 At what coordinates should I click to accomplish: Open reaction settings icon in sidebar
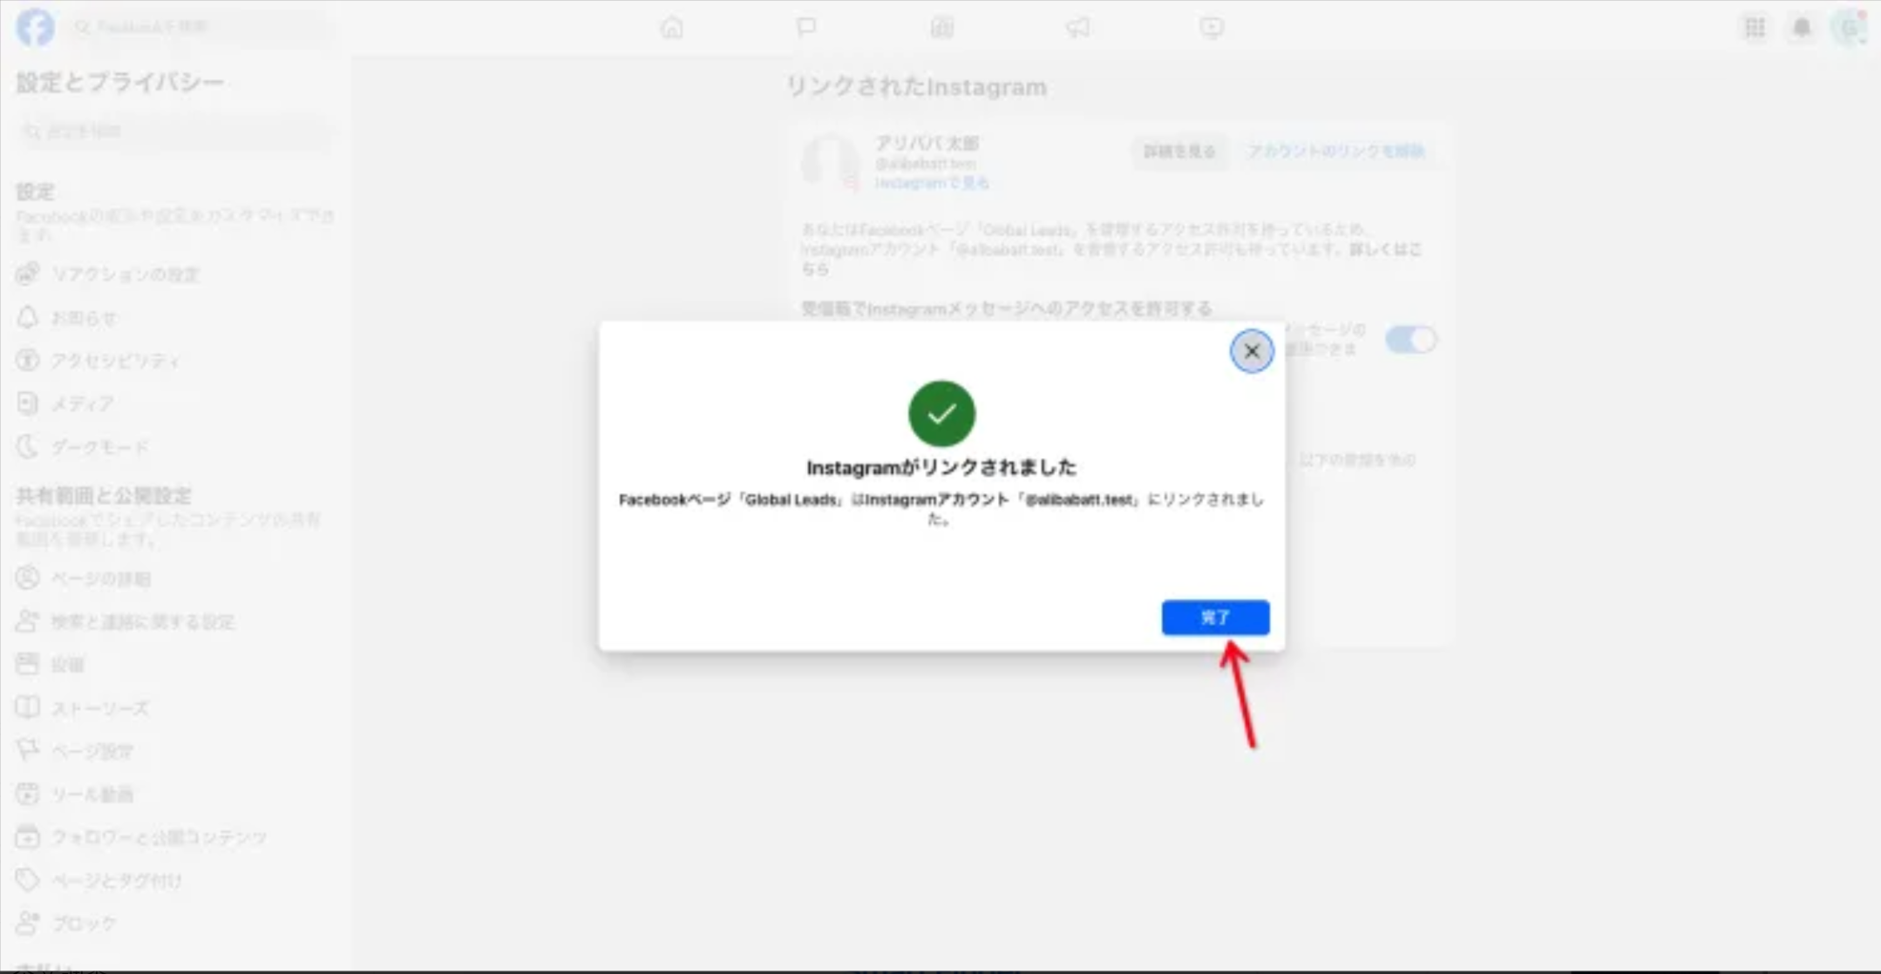click(x=27, y=274)
